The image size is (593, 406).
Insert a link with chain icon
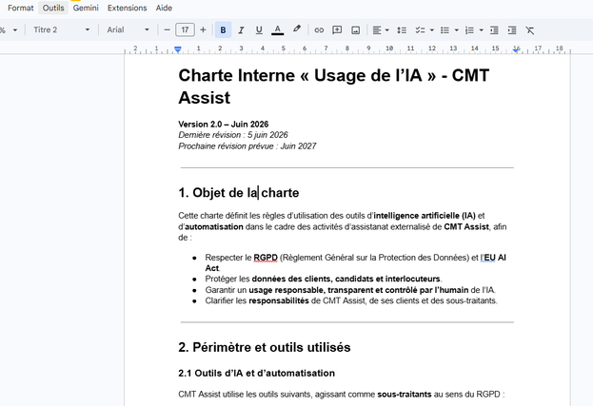coord(319,30)
